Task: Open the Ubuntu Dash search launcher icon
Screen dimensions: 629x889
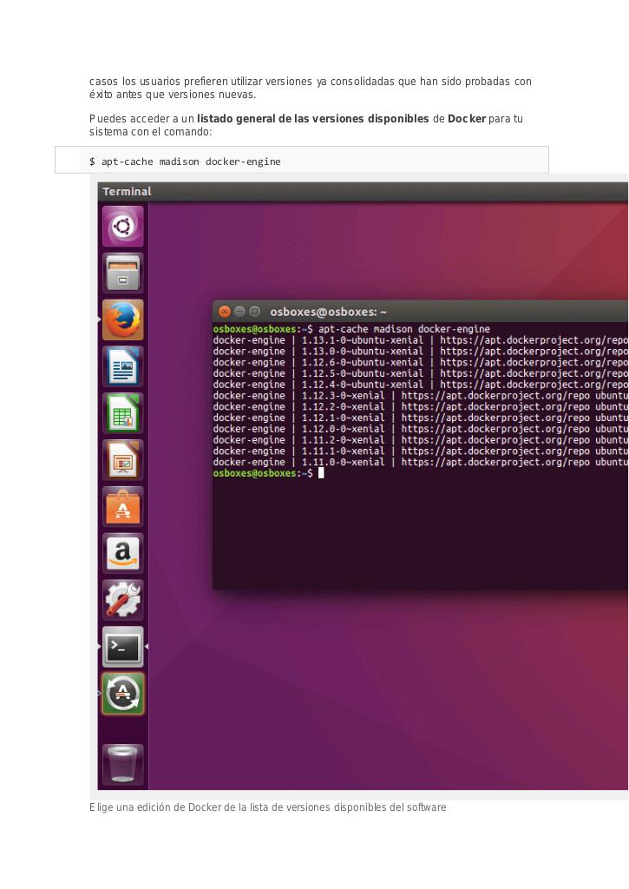Action: (x=123, y=227)
